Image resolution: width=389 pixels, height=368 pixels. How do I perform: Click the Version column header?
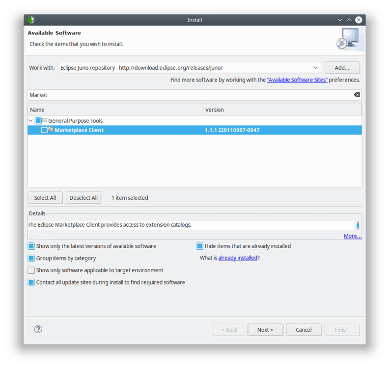click(x=282, y=110)
